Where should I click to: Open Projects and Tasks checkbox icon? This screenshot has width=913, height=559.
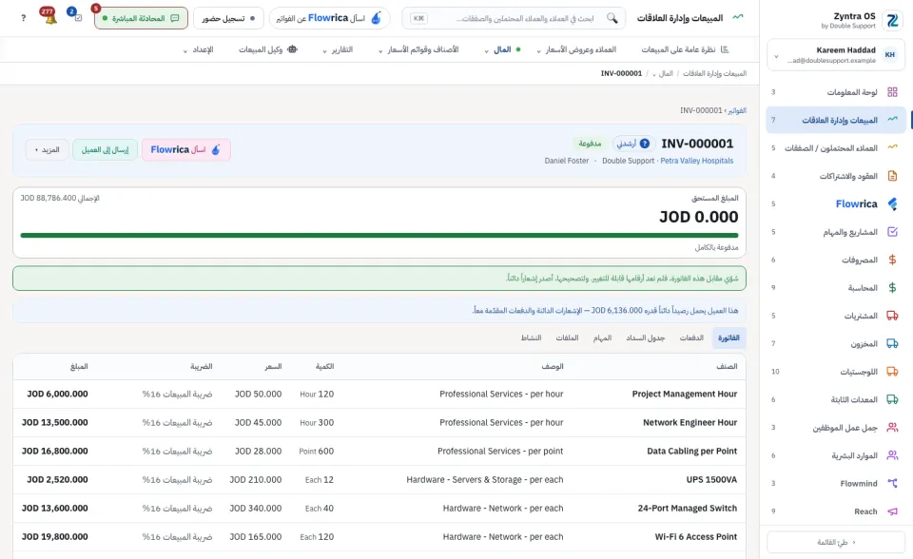pos(892,232)
